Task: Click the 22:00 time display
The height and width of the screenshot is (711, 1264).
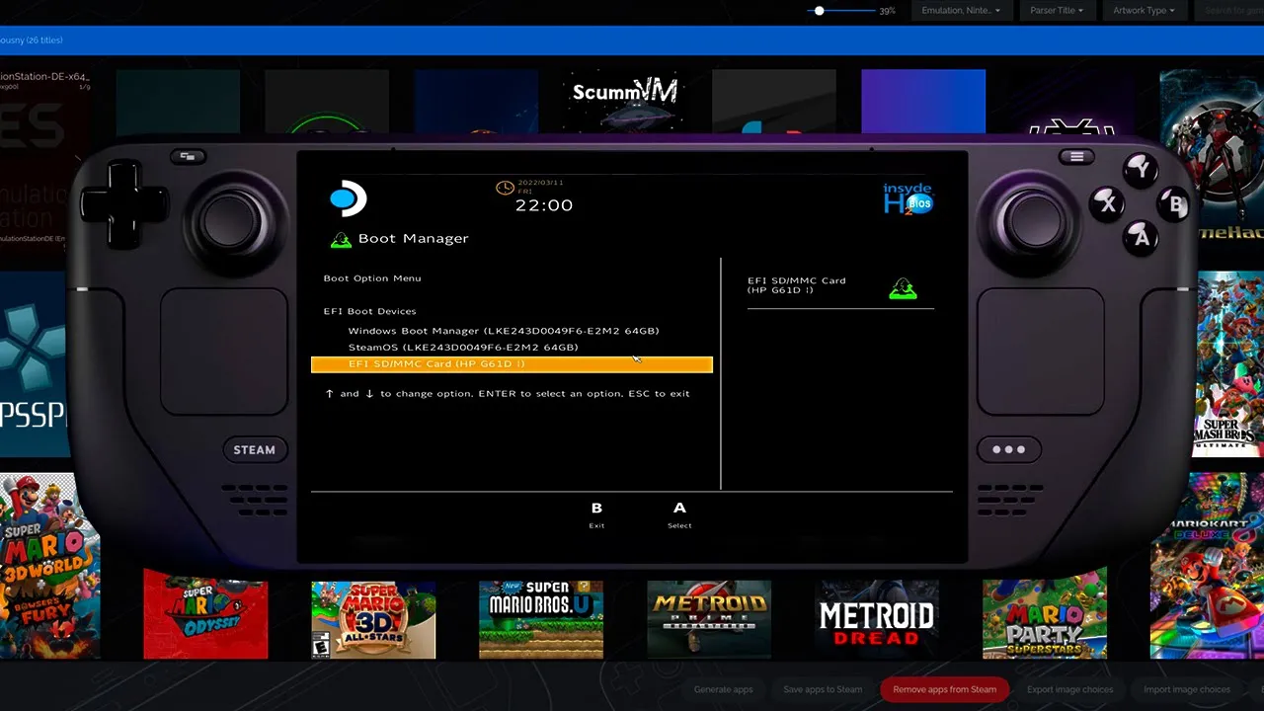Action: (544, 205)
